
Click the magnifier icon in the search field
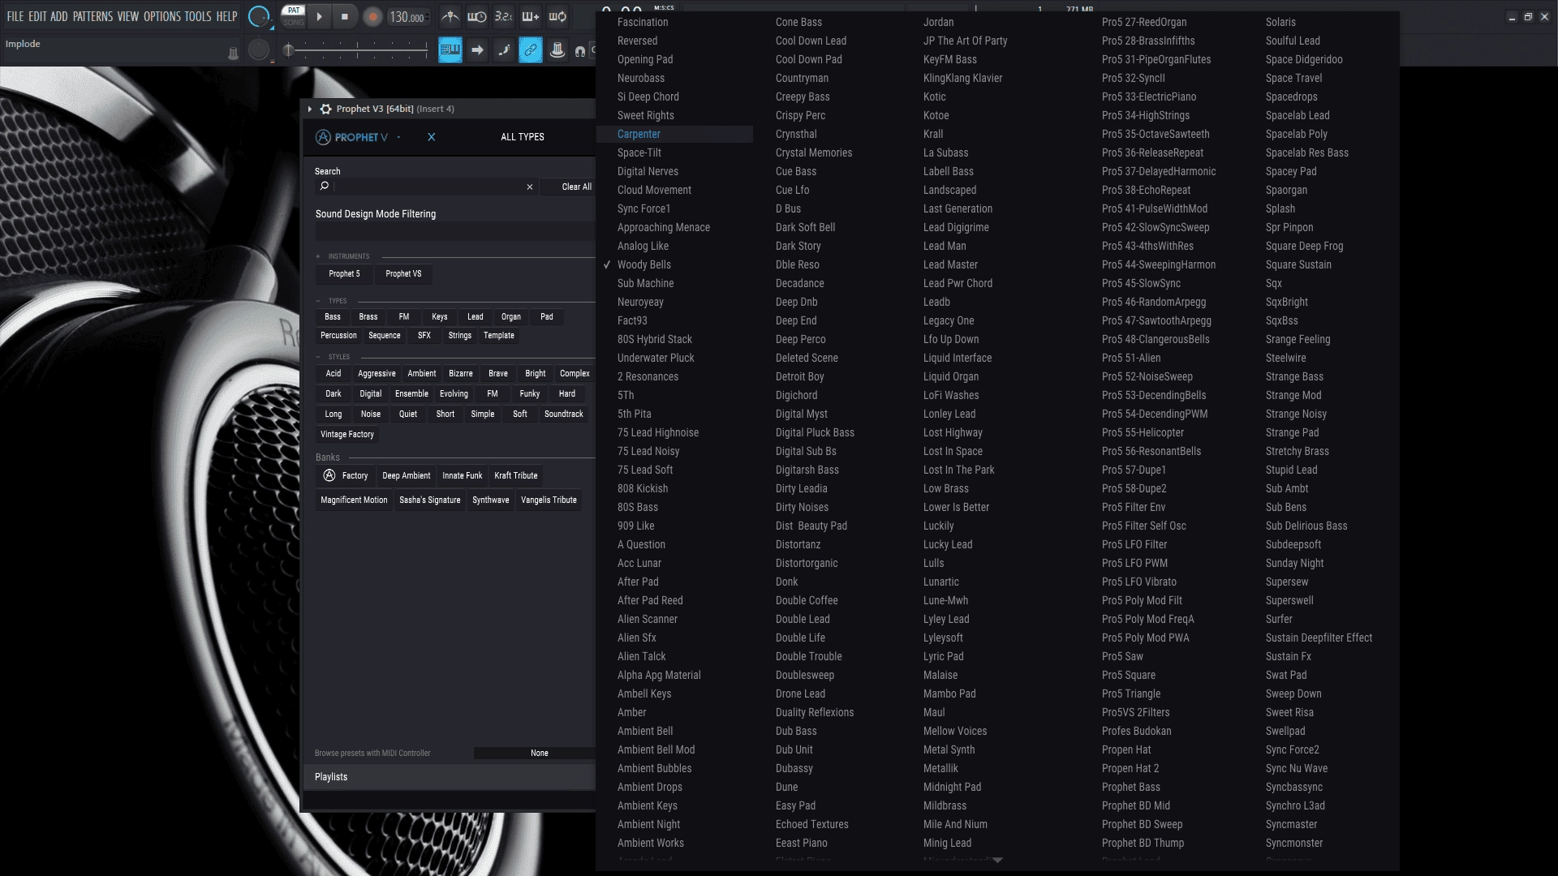(325, 187)
